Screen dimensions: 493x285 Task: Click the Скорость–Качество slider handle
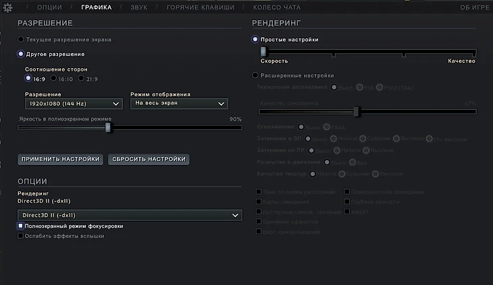tap(262, 52)
